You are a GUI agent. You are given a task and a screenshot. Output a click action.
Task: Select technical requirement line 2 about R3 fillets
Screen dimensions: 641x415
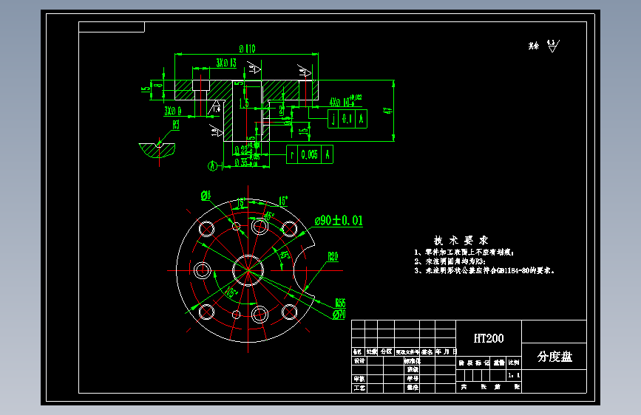coord(450,261)
